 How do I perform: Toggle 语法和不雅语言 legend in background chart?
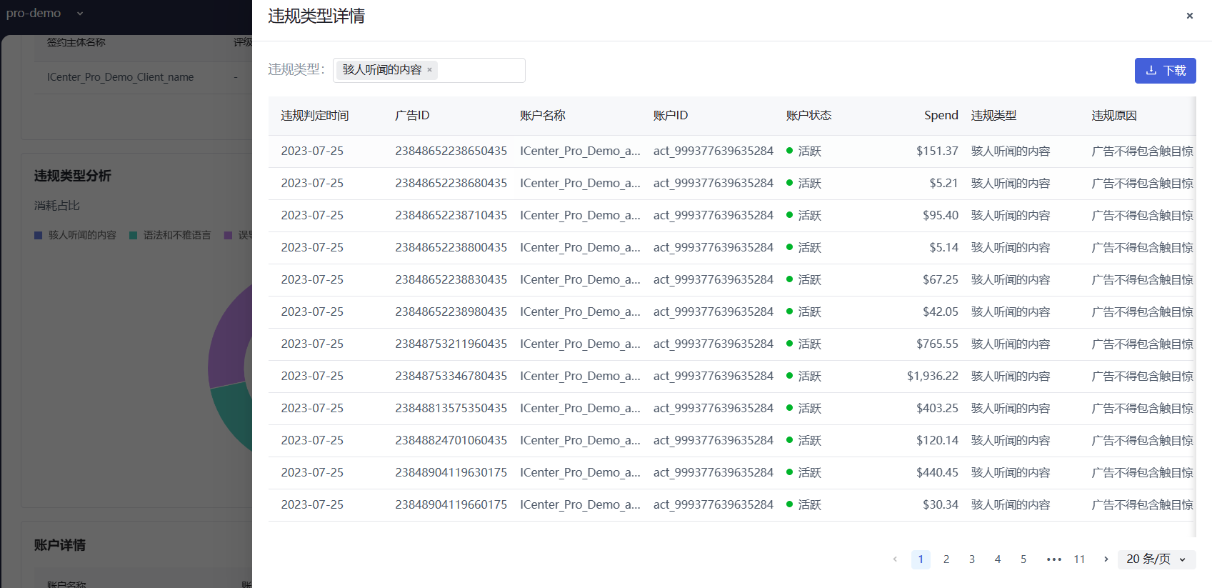tap(170, 235)
